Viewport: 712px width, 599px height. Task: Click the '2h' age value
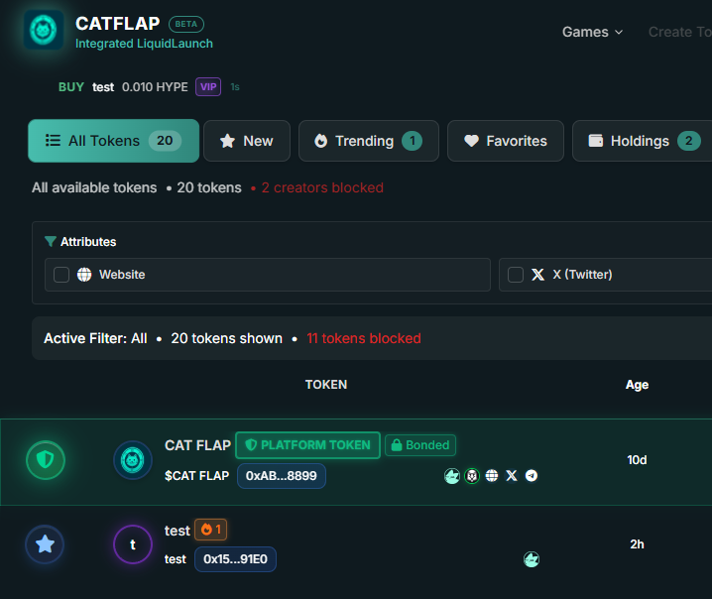(x=637, y=544)
